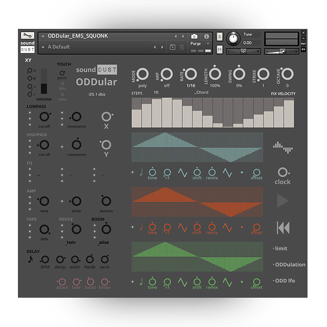Click the TAPE knob showing 96%

click(45, 229)
